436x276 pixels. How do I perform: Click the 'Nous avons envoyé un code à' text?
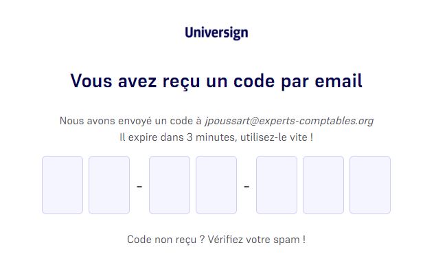point(130,122)
